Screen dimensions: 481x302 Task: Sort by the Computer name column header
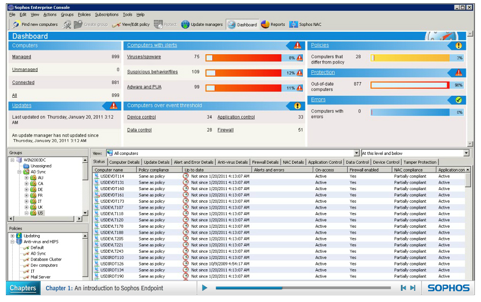pyautogui.click(x=115, y=170)
